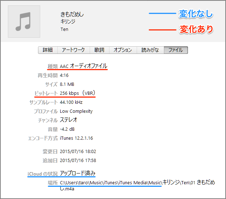Screen dimensions: 226x199
Task: Click the サンプルレート field label
Action: point(43,102)
